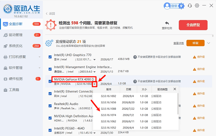
Task: Click the orange 修复 button
Action: click(195, 43)
